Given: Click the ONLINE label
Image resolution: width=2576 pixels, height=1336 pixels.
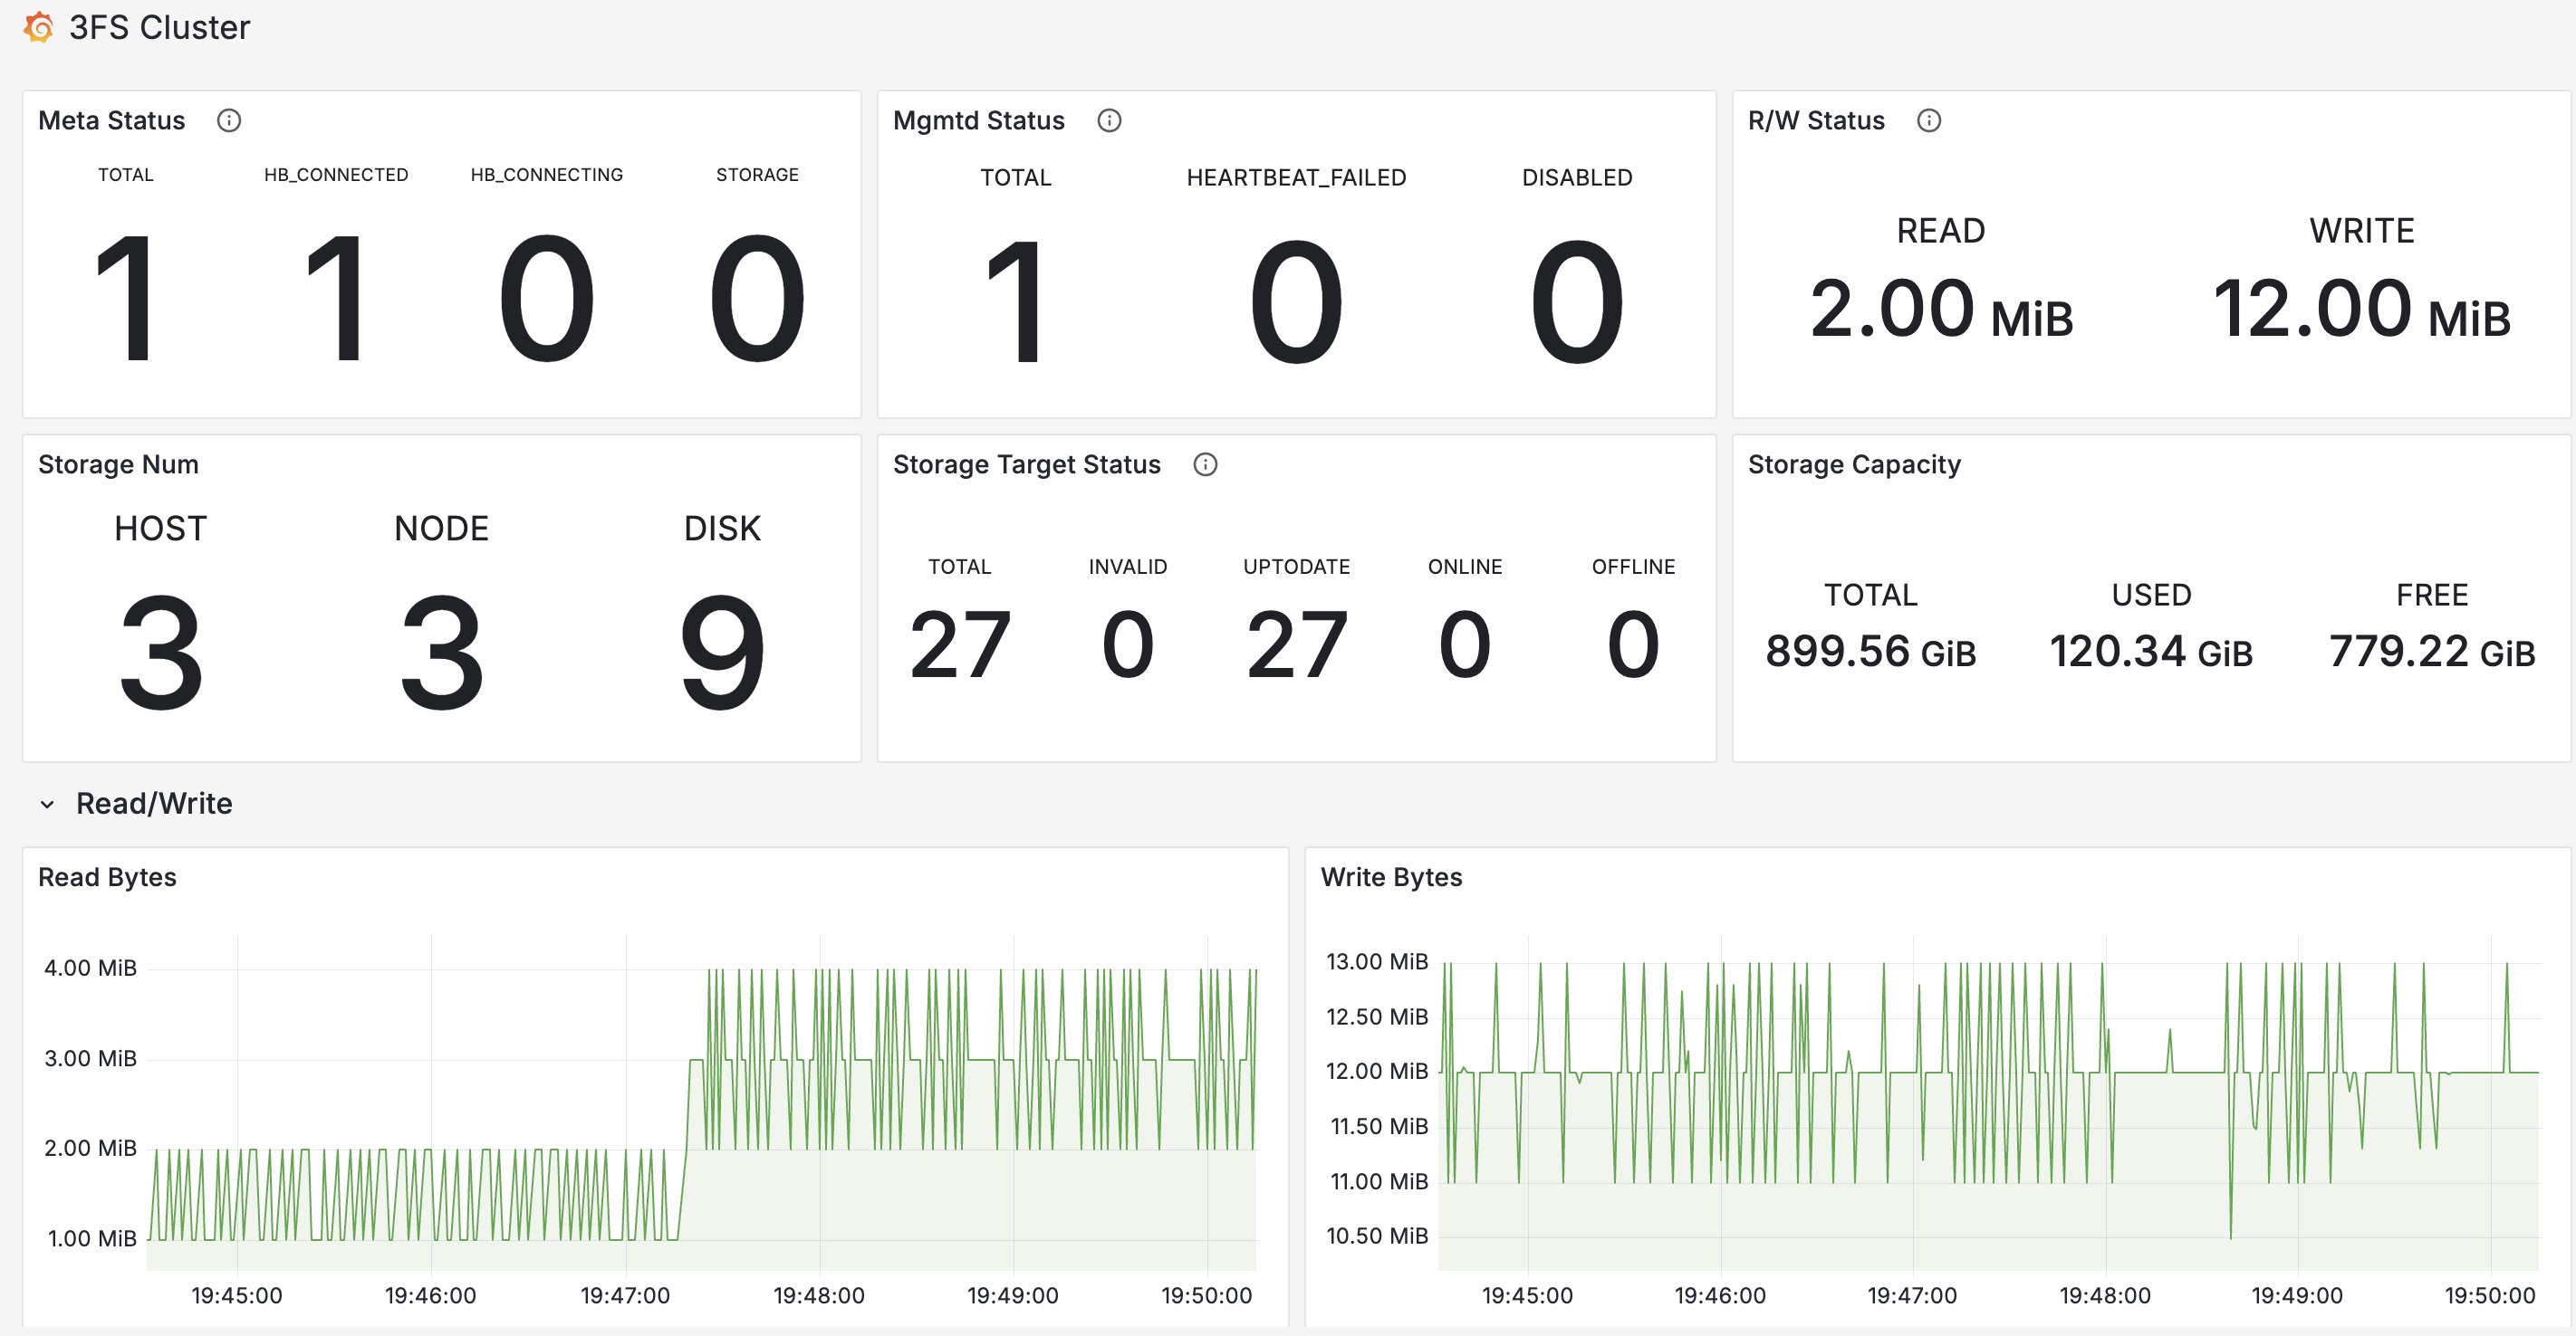Looking at the screenshot, I should click(1464, 567).
